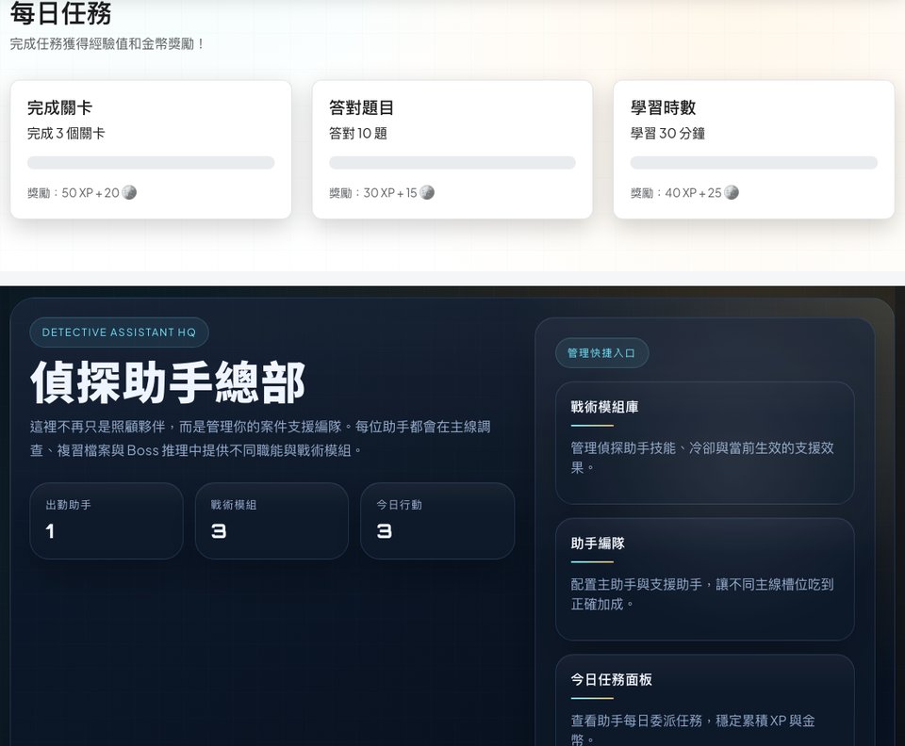Click the coin icon in 學習時數 reward
Screen dimensions: 905x746
(732, 192)
